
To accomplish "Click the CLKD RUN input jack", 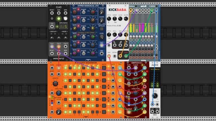I will (x=59, y=13).
